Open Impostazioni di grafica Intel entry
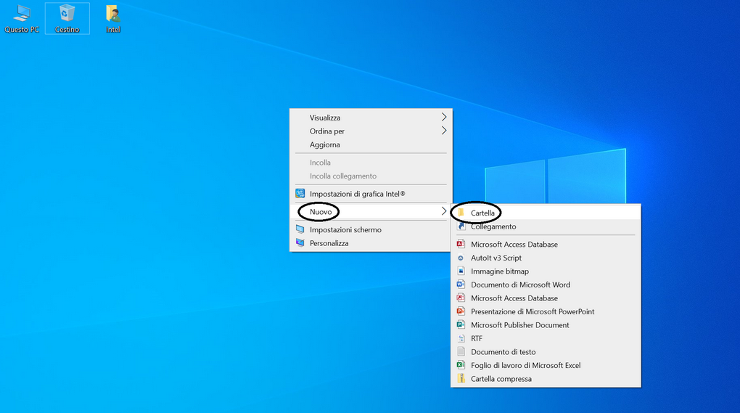Image resolution: width=740 pixels, height=413 pixels. (x=371, y=194)
